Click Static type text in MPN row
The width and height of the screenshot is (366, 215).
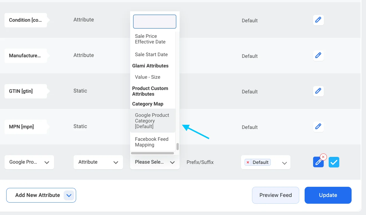click(80, 126)
